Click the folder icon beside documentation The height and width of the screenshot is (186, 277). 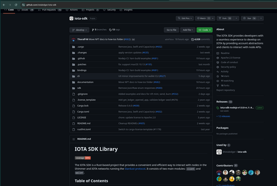73,82
